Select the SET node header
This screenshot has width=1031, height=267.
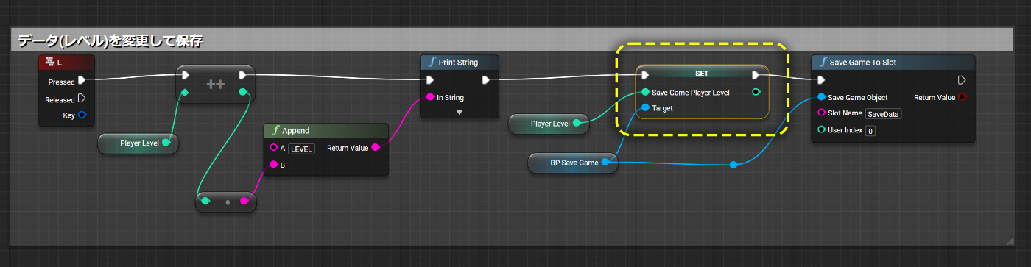pyautogui.click(x=702, y=74)
